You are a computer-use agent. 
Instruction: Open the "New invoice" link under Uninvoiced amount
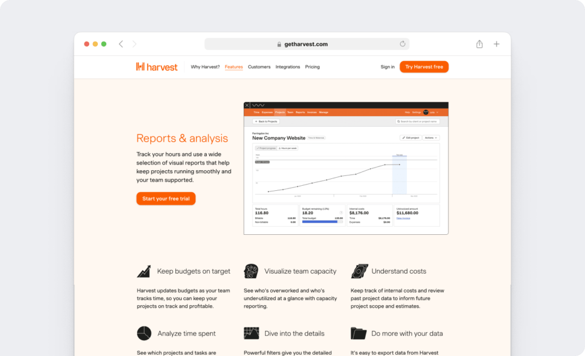(403, 219)
